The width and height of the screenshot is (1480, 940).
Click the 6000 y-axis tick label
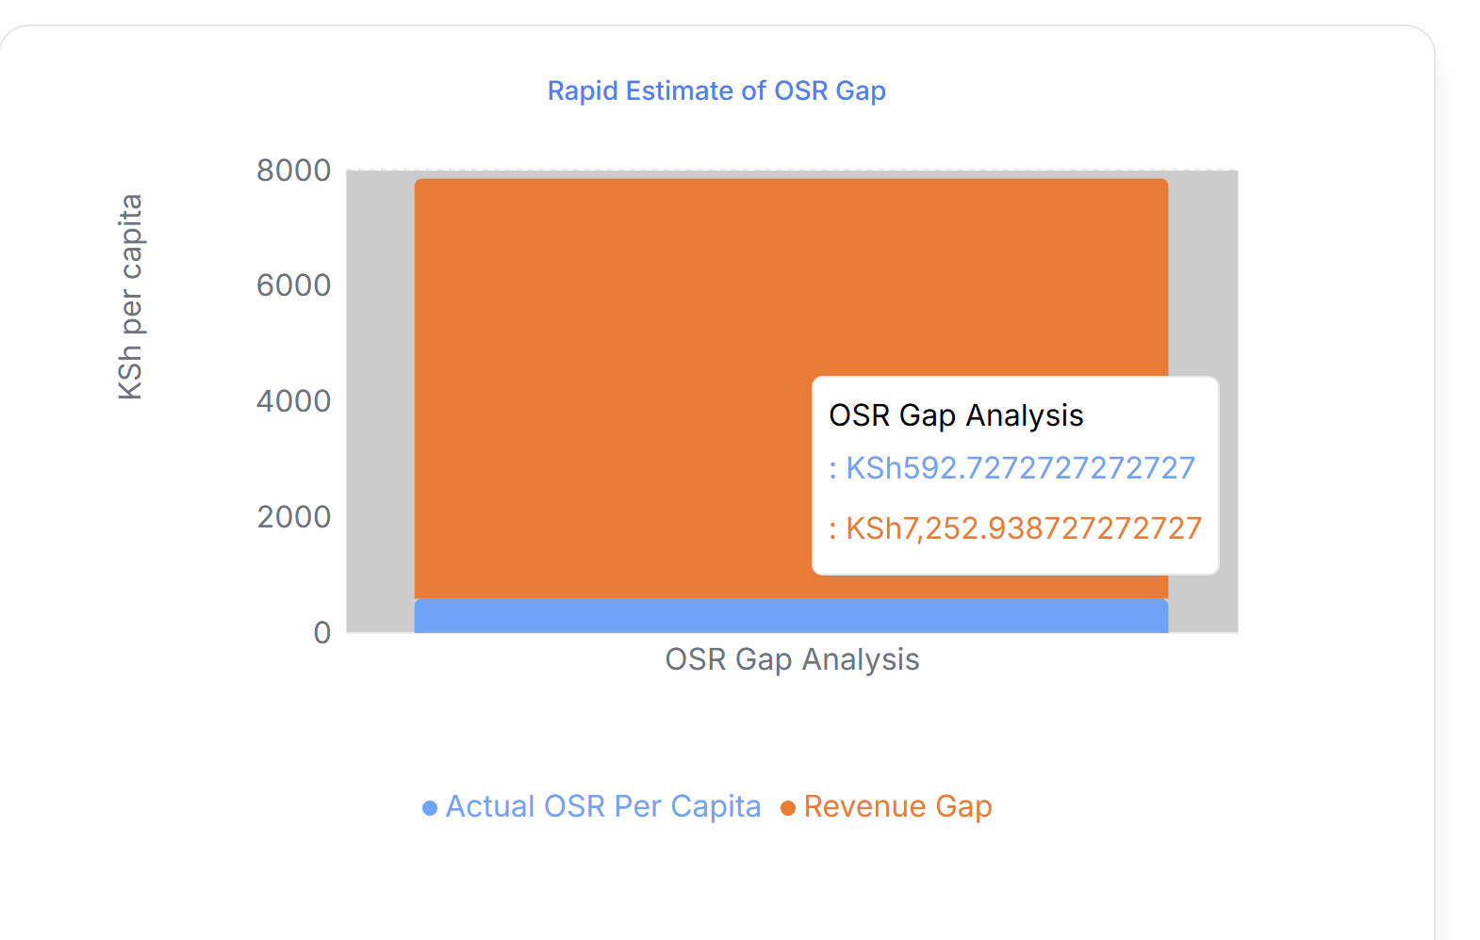click(294, 285)
